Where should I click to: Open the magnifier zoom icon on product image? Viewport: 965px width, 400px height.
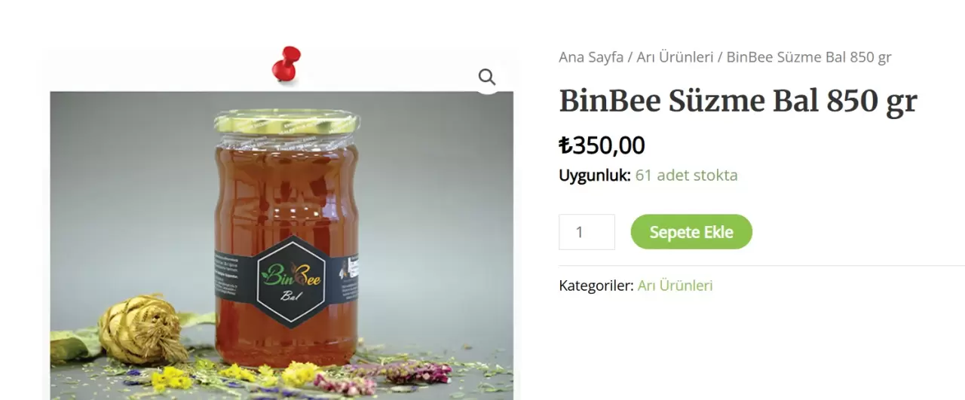click(487, 77)
